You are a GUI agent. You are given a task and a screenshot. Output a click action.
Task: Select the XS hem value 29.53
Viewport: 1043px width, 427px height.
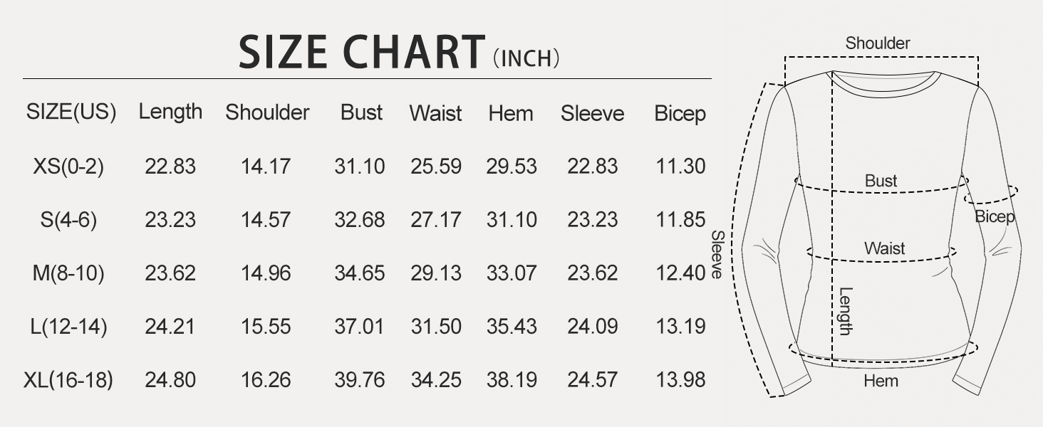[512, 167]
